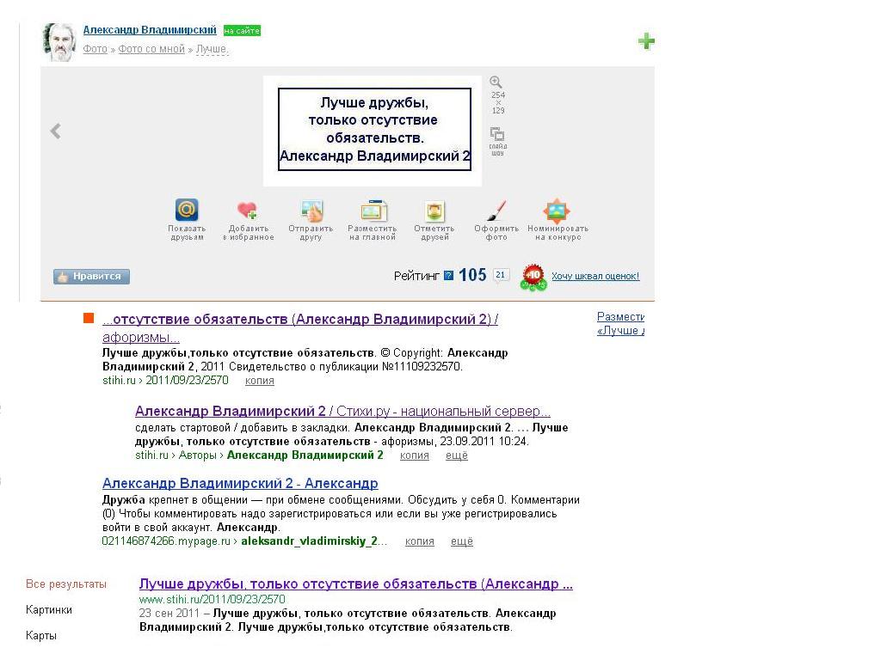
Task: Add photo to favorites with heart icon
Action: tap(248, 211)
